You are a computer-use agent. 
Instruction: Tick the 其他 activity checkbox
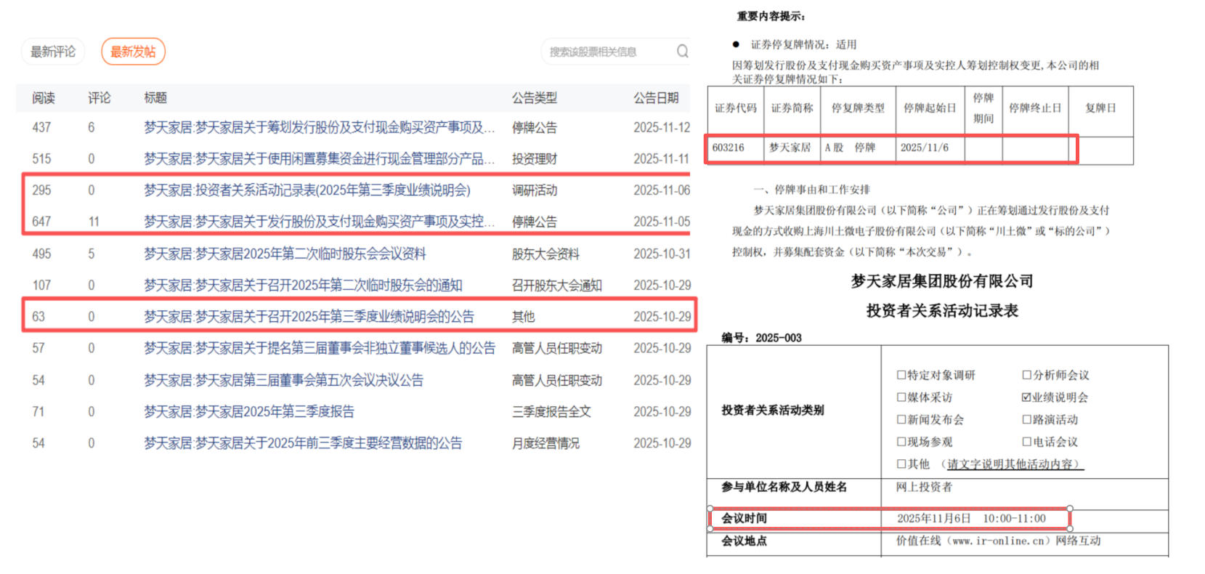[901, 464]
